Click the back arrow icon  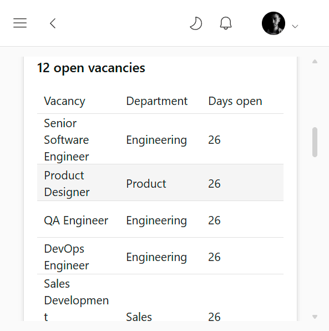tap(53, 23)
